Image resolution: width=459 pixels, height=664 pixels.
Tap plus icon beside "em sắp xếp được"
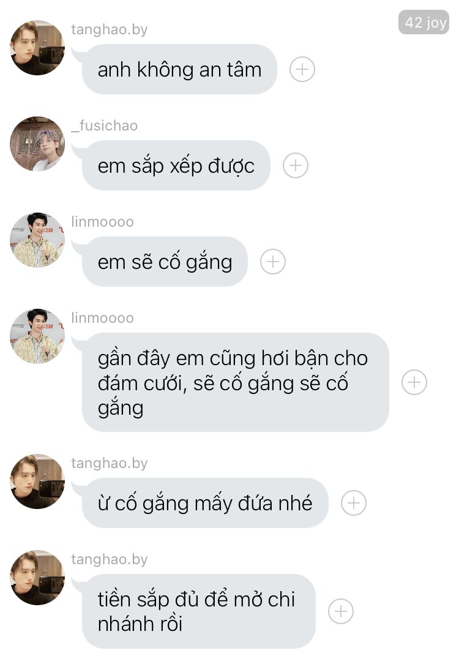point(295,165)
